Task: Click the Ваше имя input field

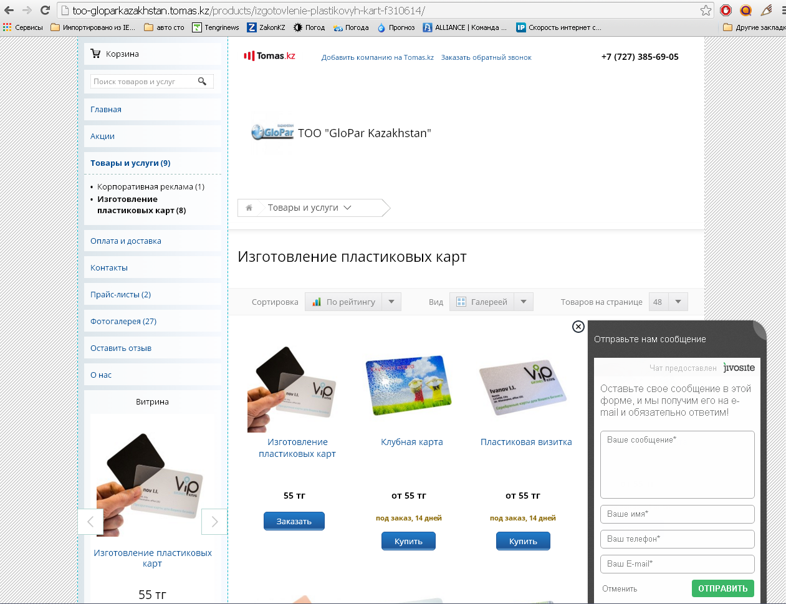Action: [677, 514]
